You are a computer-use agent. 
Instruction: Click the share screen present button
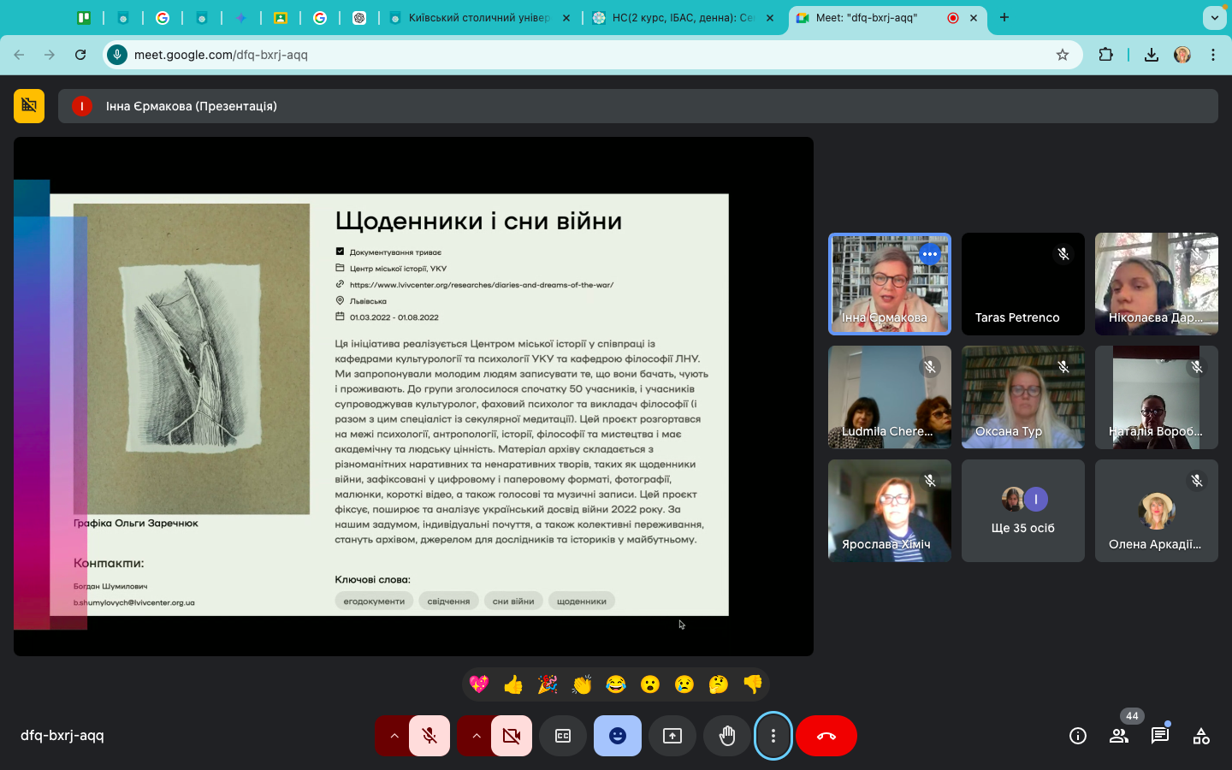pos(672,736)
